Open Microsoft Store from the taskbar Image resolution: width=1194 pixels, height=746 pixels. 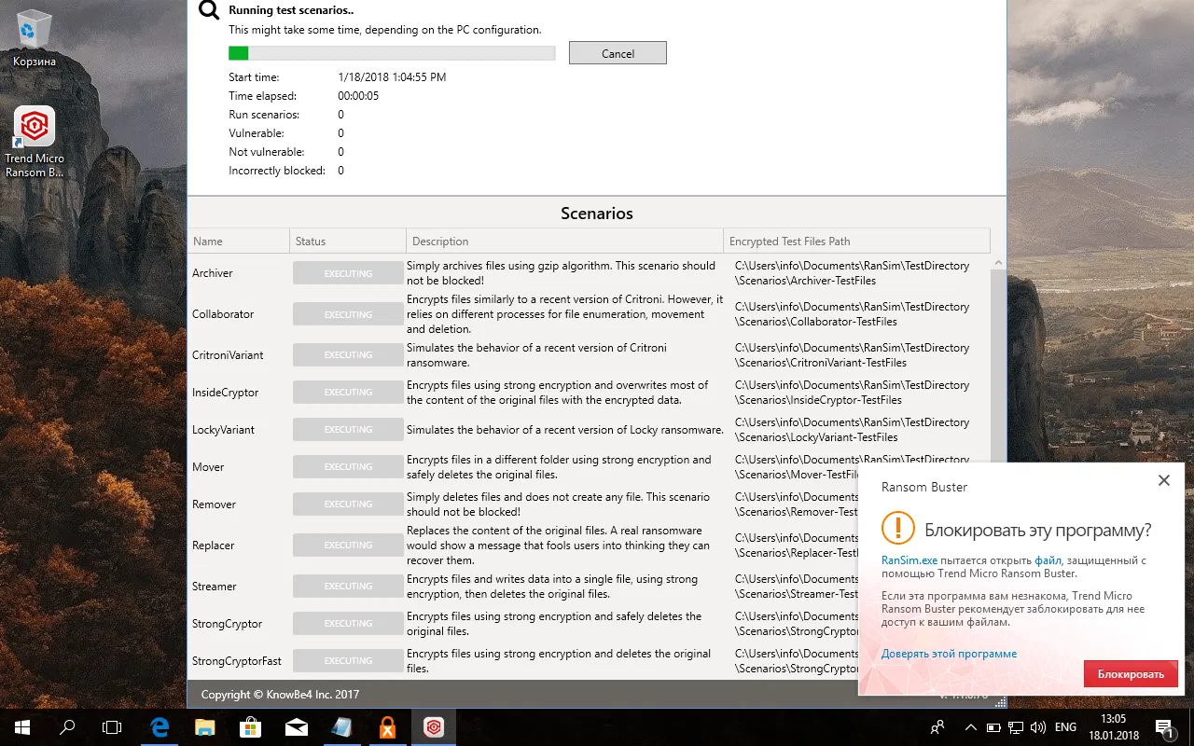pos(251,726)
